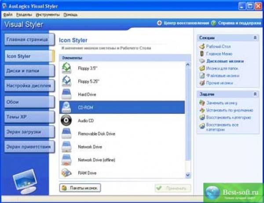The height and width of the screenshot is (203, 264).
Task: Click the Восстановить категорию task icon
Action: pyautogui.click(x=202, y=117)
